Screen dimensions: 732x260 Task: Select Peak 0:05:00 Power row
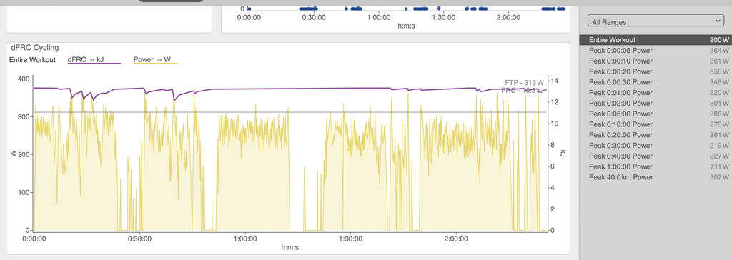(x=656, y=114)
